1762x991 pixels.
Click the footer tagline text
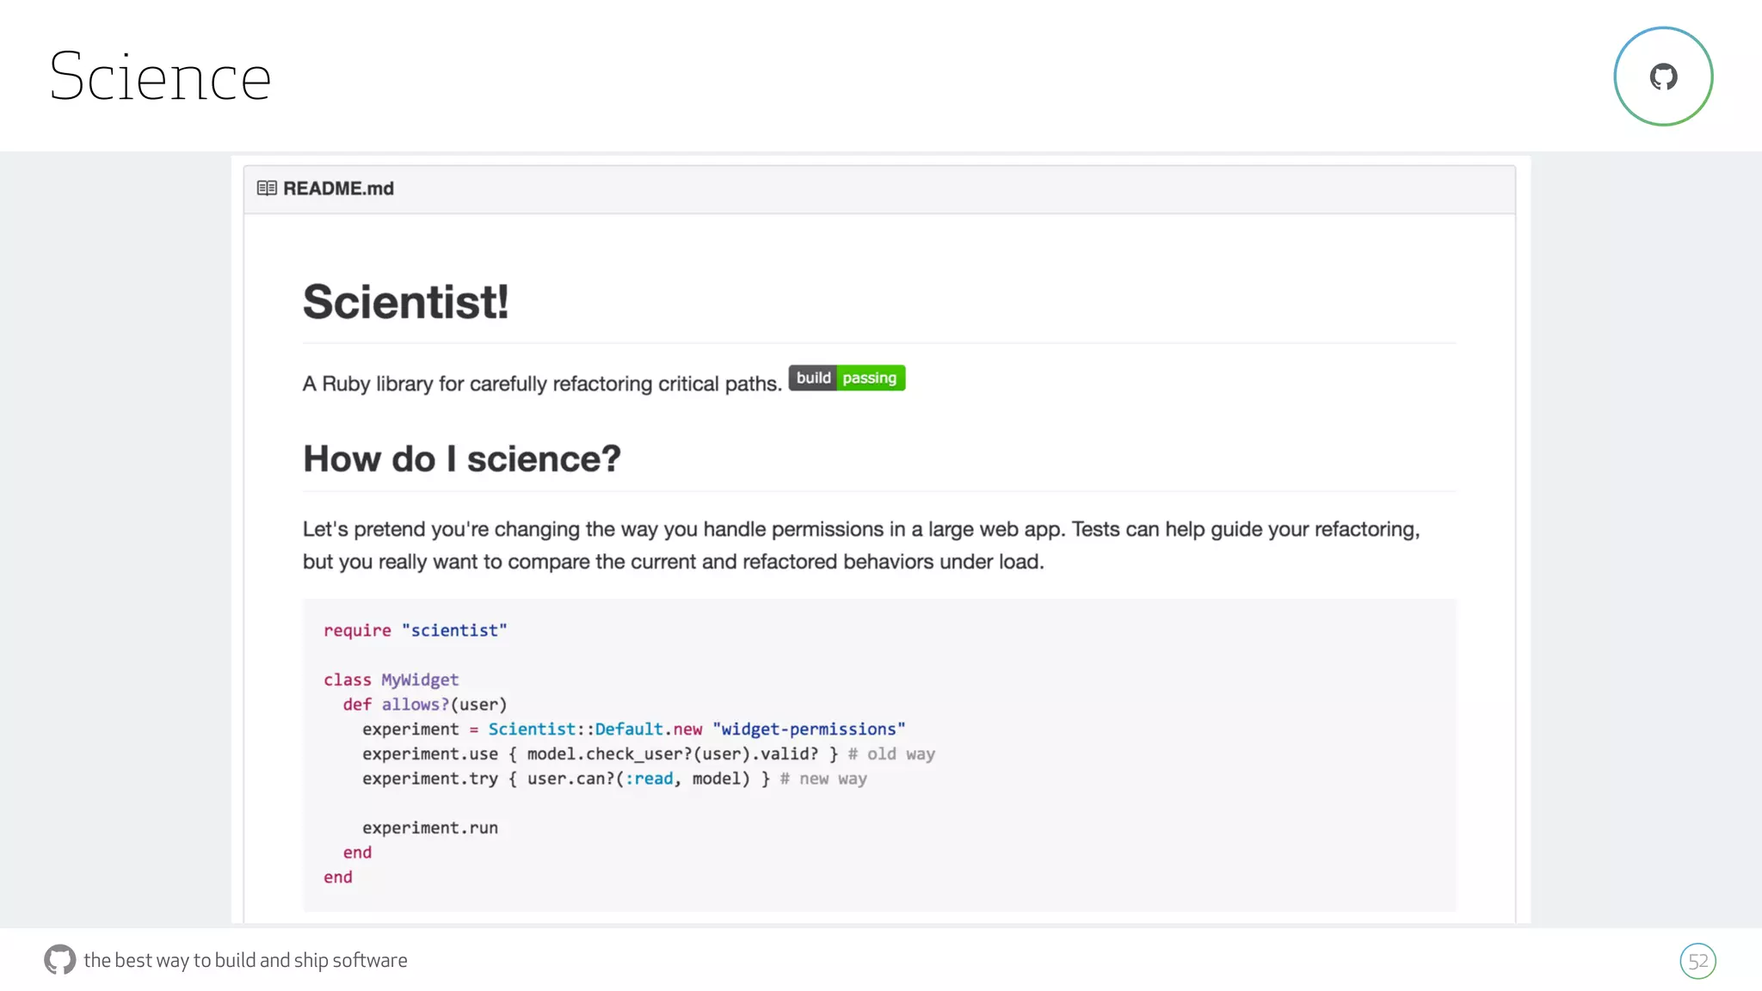(x=245, y=960)
